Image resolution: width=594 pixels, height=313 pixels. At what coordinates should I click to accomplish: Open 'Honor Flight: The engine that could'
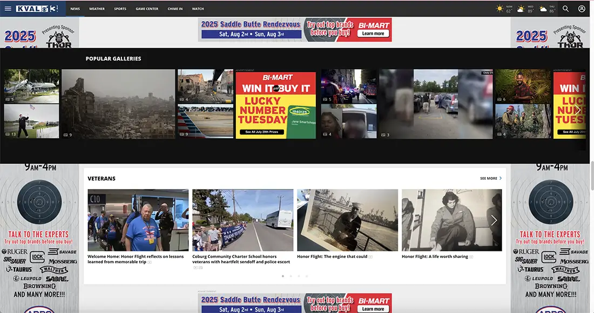click(x=332, y=257)
